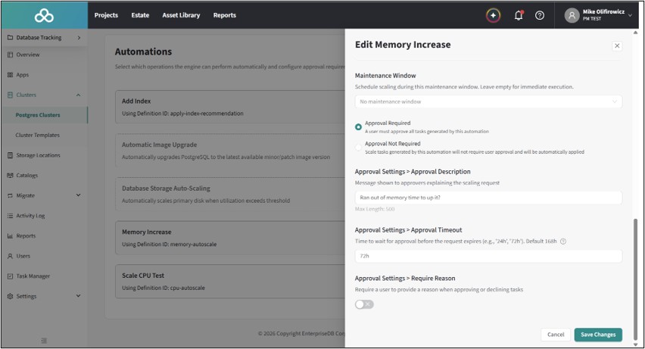The height and width of the screenshot is (349, 645).
Task: Open the Automatic Image Upgrade card
Action: click(x=230, y=151)
